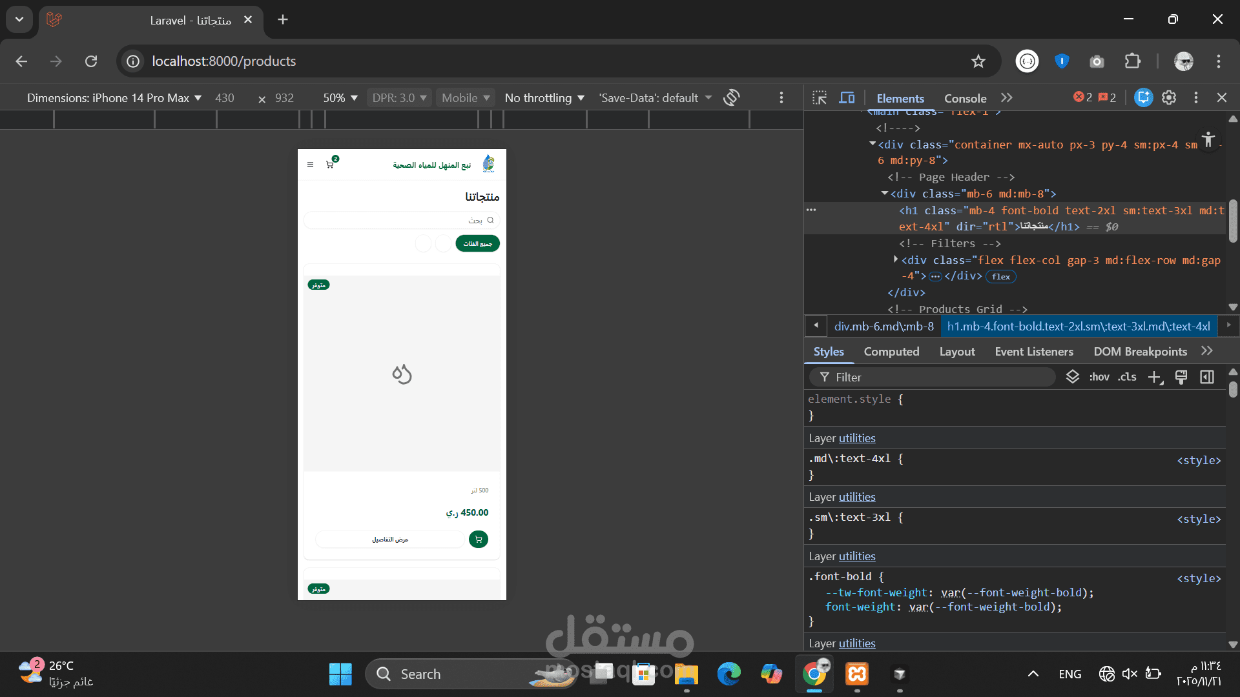The height and width of the screenshot is (697, 1240).
Task: Toggle the :hov element state button
Action: point(1099,378)
